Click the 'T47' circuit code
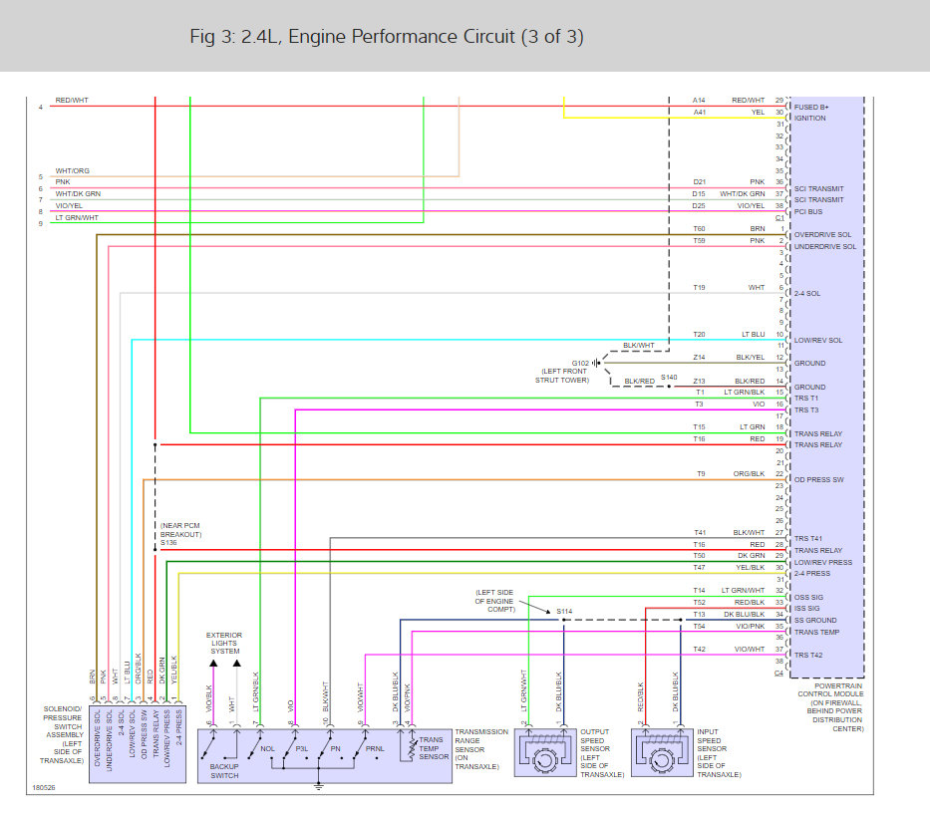Screen dimensions: 930x814 point(700,567)
